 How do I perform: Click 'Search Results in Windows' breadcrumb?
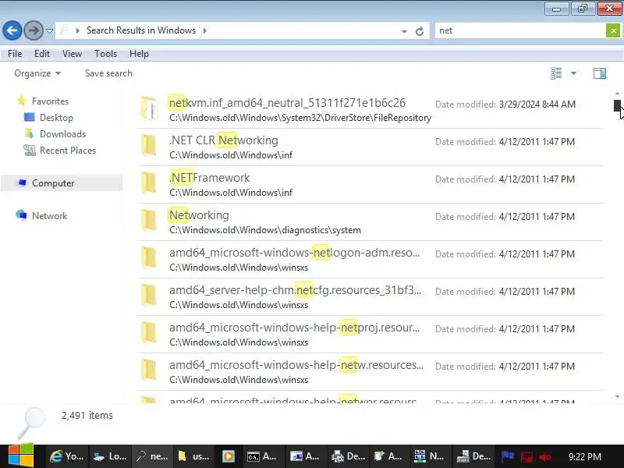141,30
